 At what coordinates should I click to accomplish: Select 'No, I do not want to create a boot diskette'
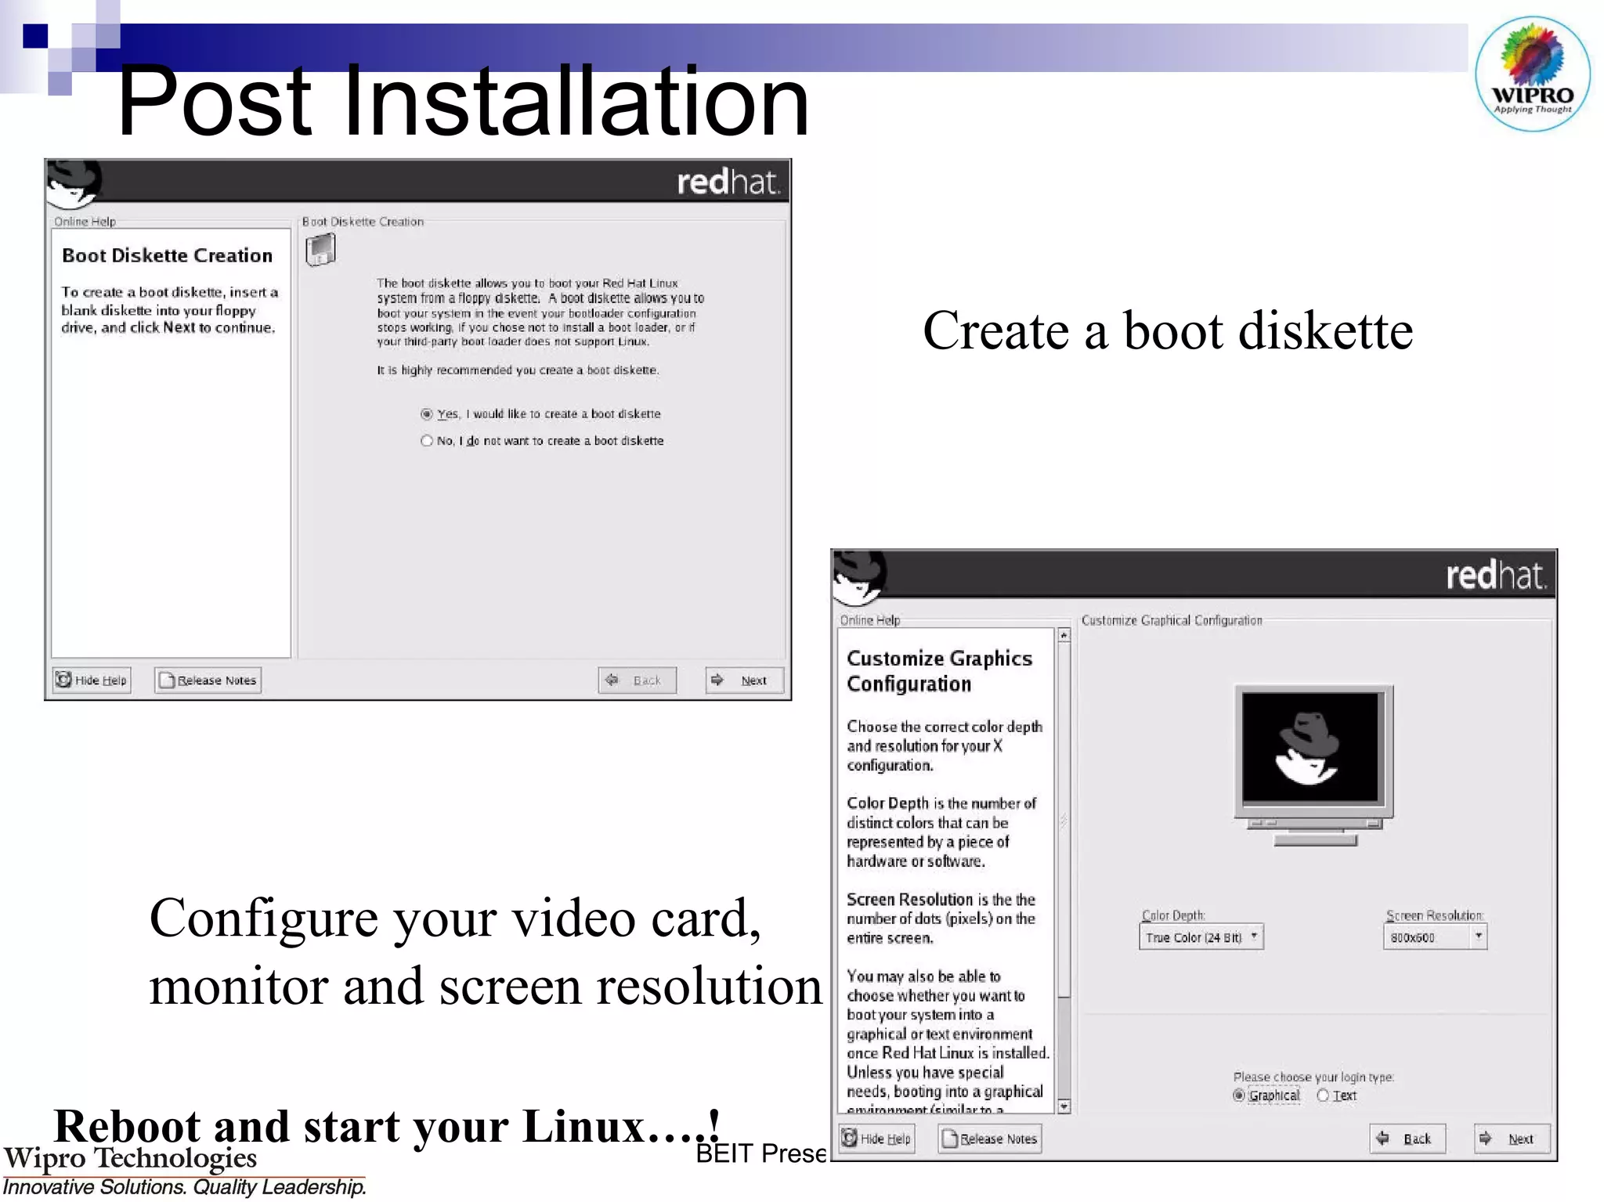click(x=542, y=441)
